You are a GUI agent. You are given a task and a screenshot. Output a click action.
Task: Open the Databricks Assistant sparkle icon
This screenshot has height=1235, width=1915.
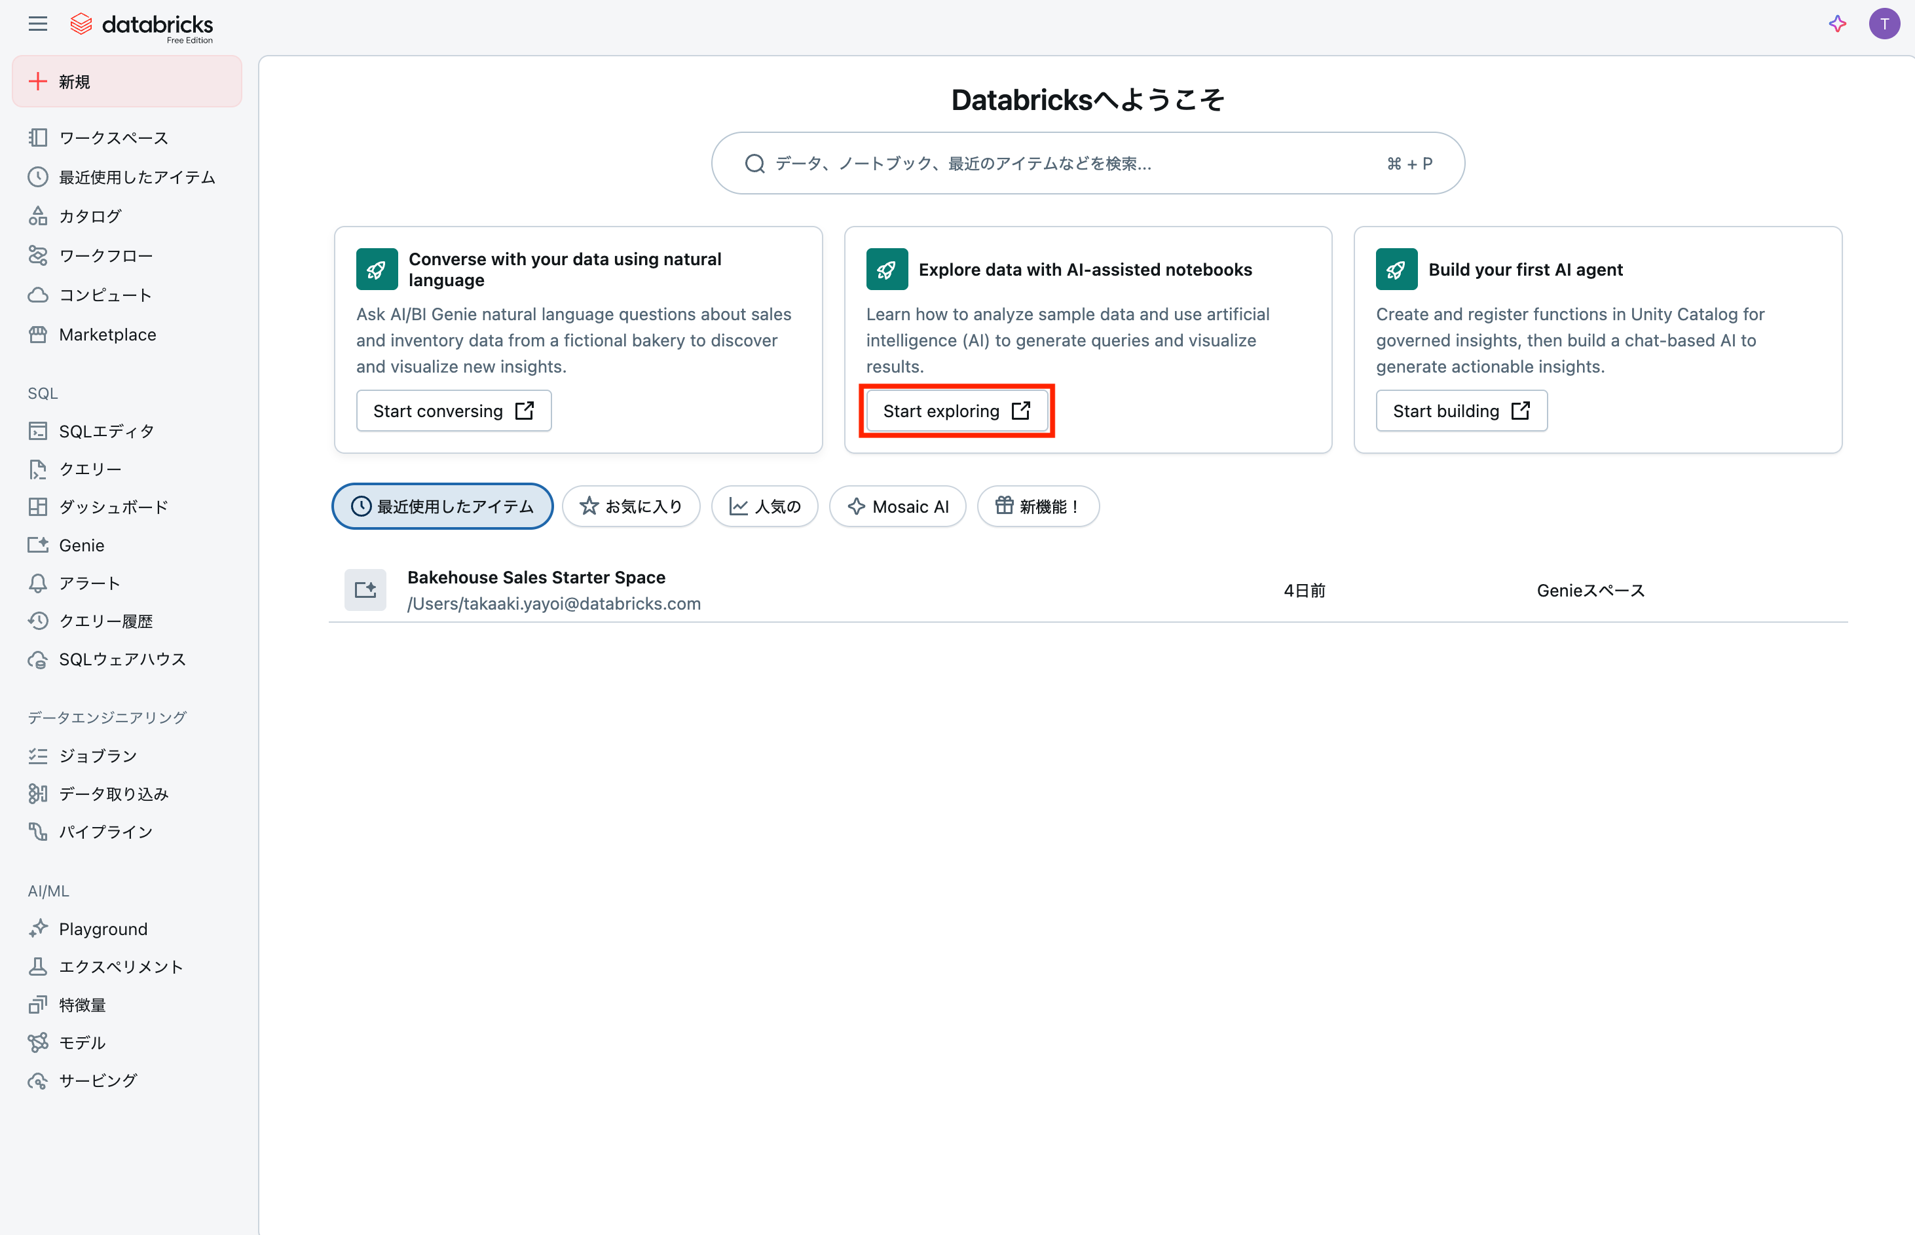[x=1837, y=24]
